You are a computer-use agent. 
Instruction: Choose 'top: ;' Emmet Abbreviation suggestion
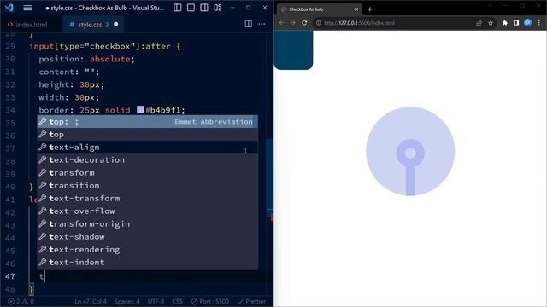(x=148, y=121)
